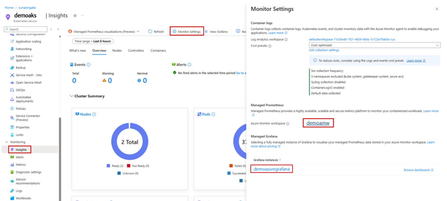This screenshot has width=447, height=201.
Task: Collapse the Cluster Summary section
Action: pyautogui.click(x=72, y=96)
